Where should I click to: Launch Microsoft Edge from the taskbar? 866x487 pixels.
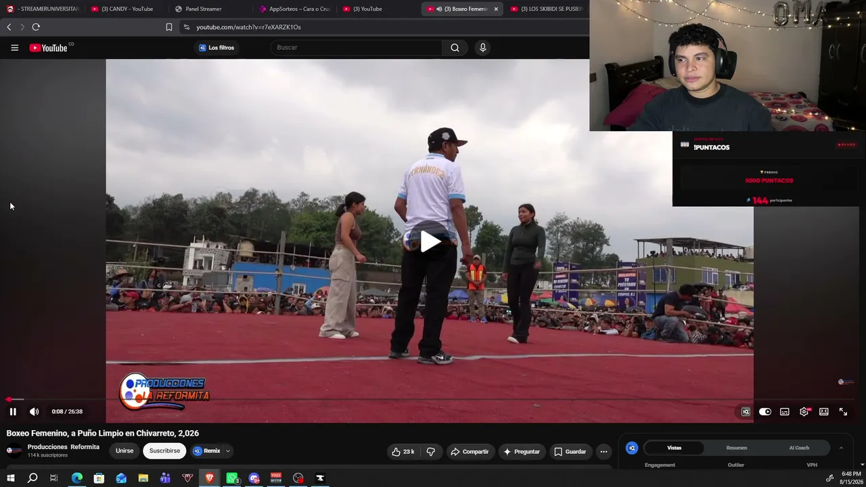(x=77, y=478)
